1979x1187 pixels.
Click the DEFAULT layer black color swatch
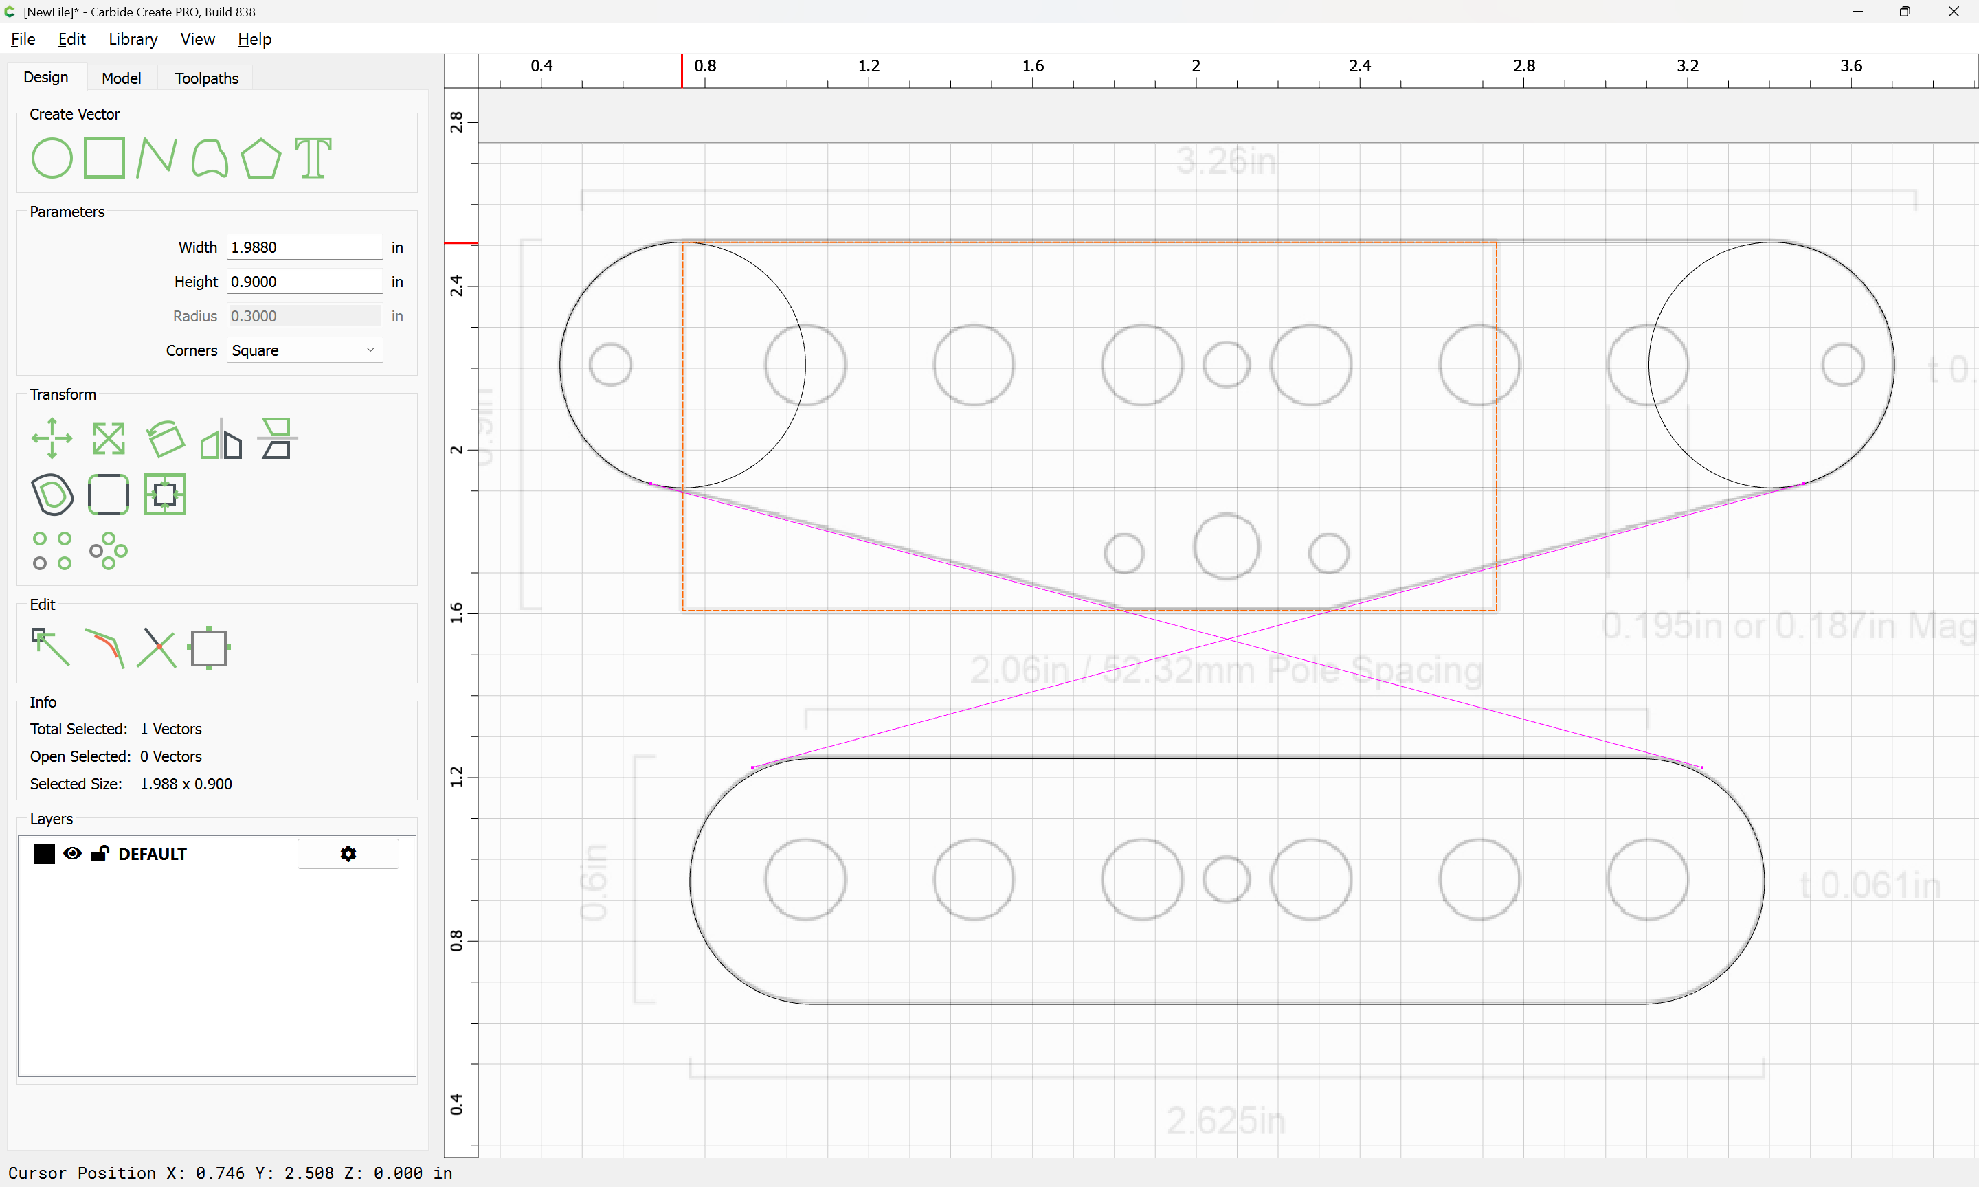45,853
